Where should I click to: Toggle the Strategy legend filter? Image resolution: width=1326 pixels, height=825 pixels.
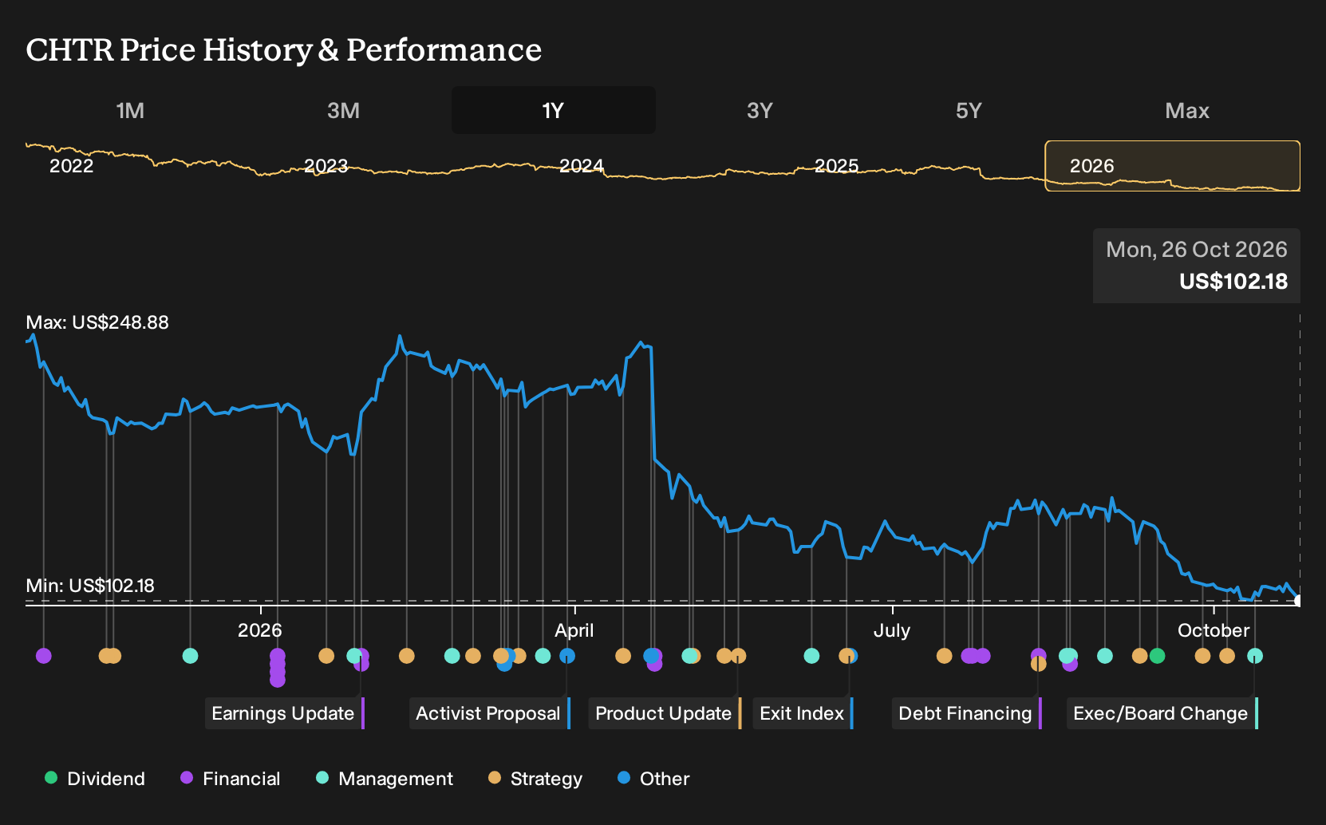(x=535, y=779)
